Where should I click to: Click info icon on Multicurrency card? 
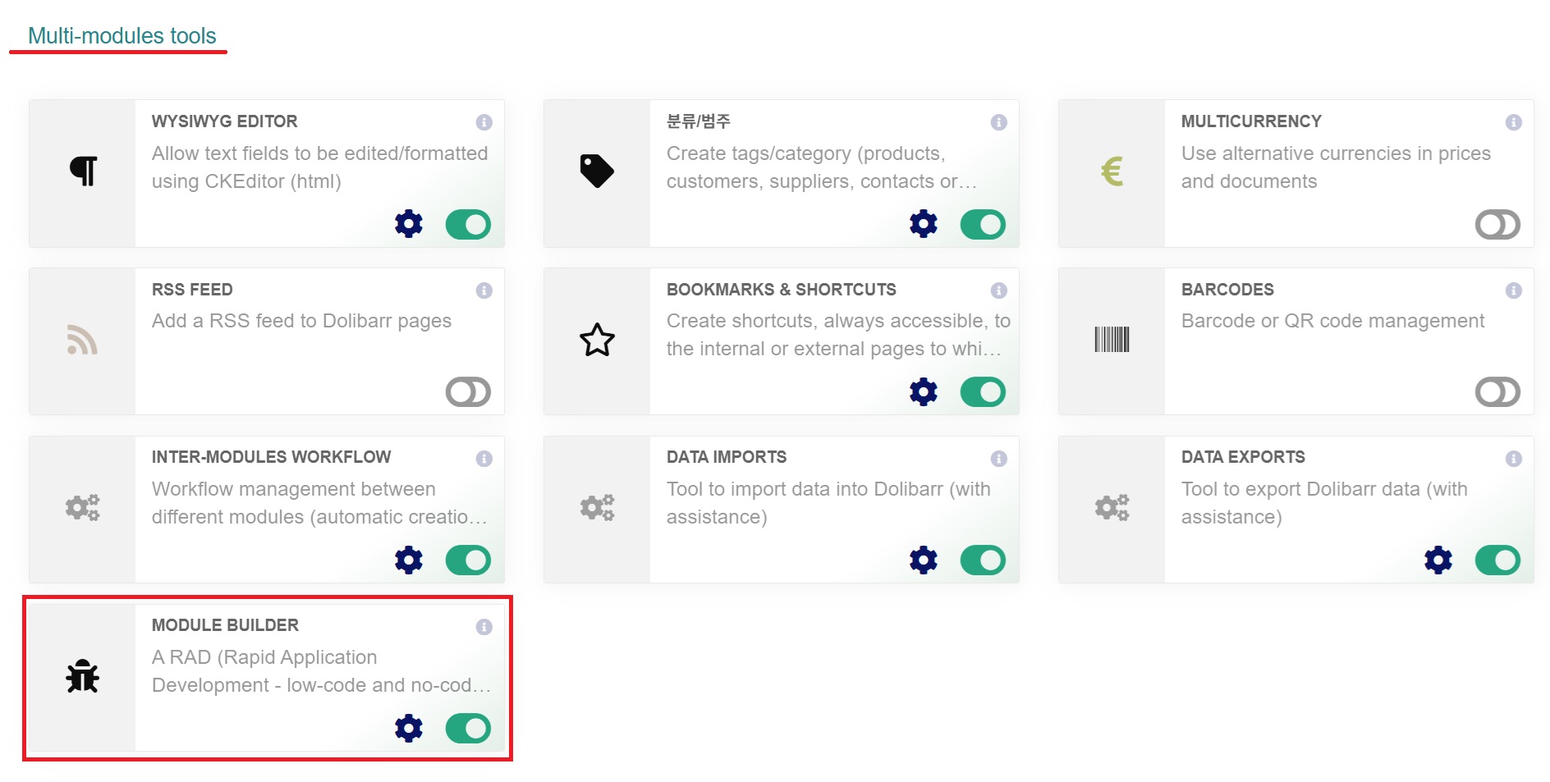tap(1513, 122)
